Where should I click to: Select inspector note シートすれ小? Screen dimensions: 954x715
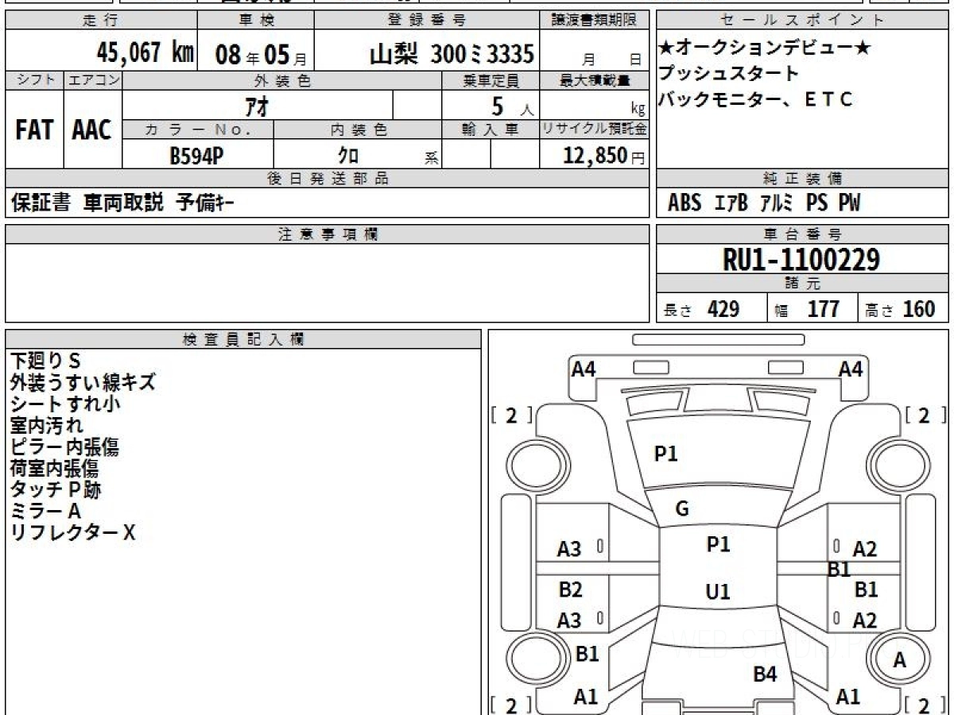64,404
